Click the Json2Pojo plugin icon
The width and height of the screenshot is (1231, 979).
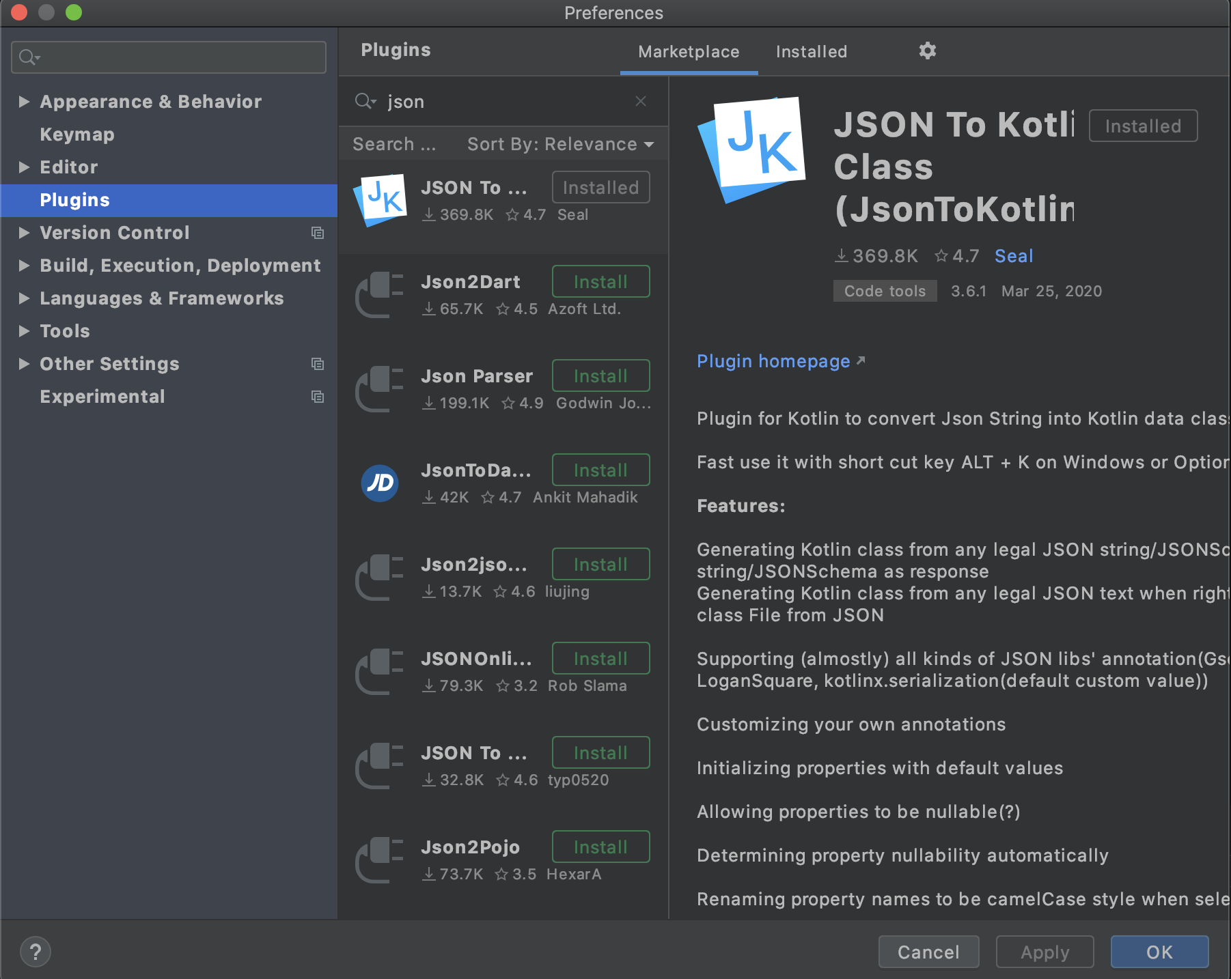(380, 860)
